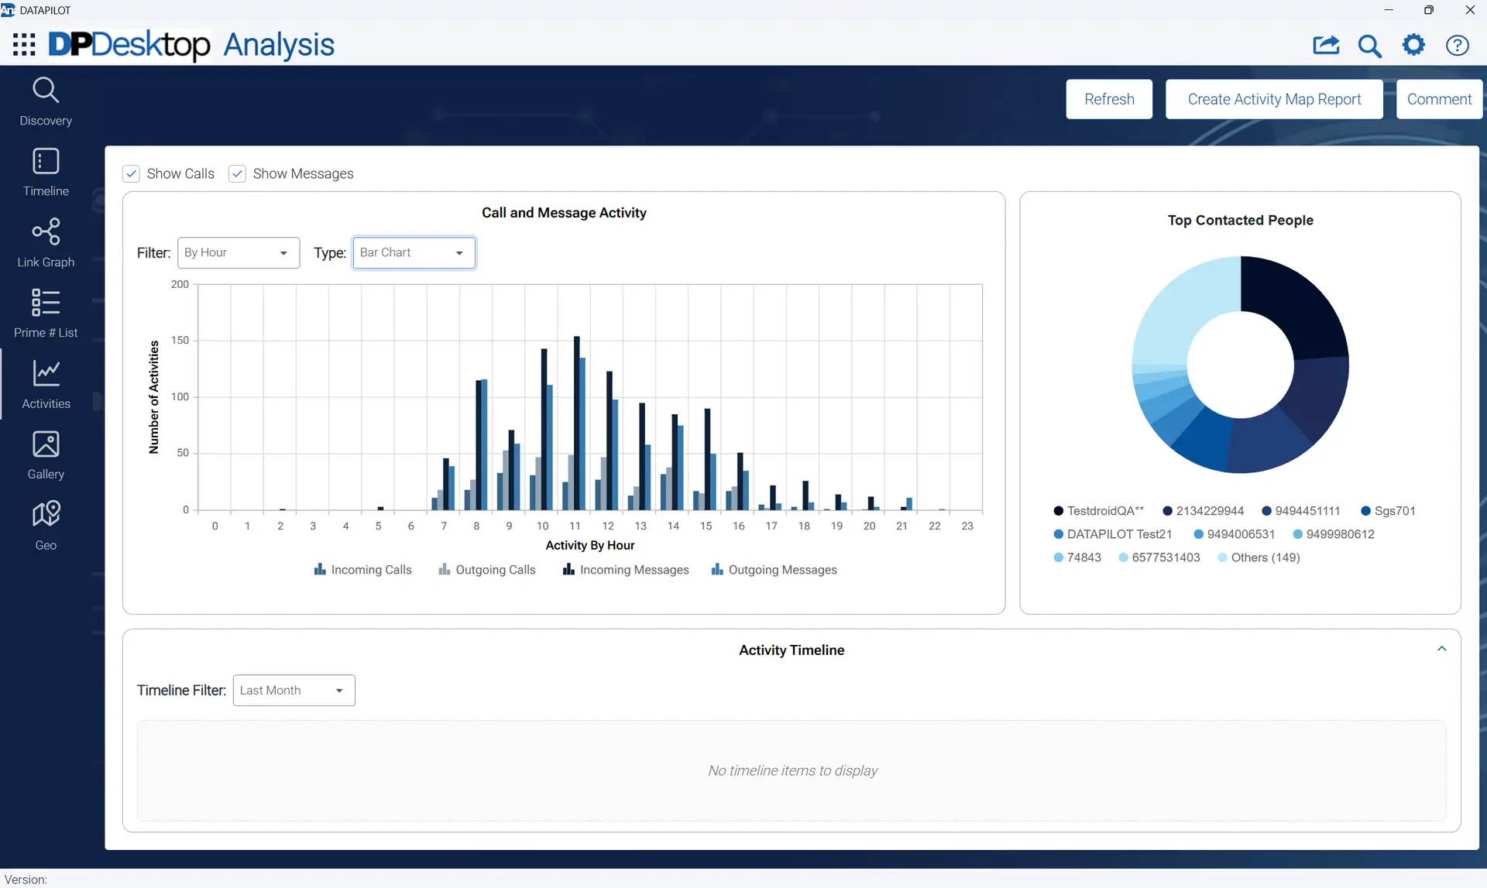
Task: Click the tallest bar at hour 11
Action: 576,423
